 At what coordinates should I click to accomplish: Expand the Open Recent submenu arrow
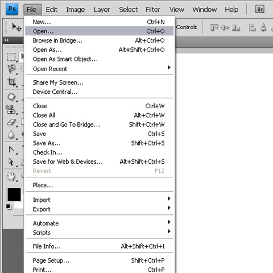point(169,68)
